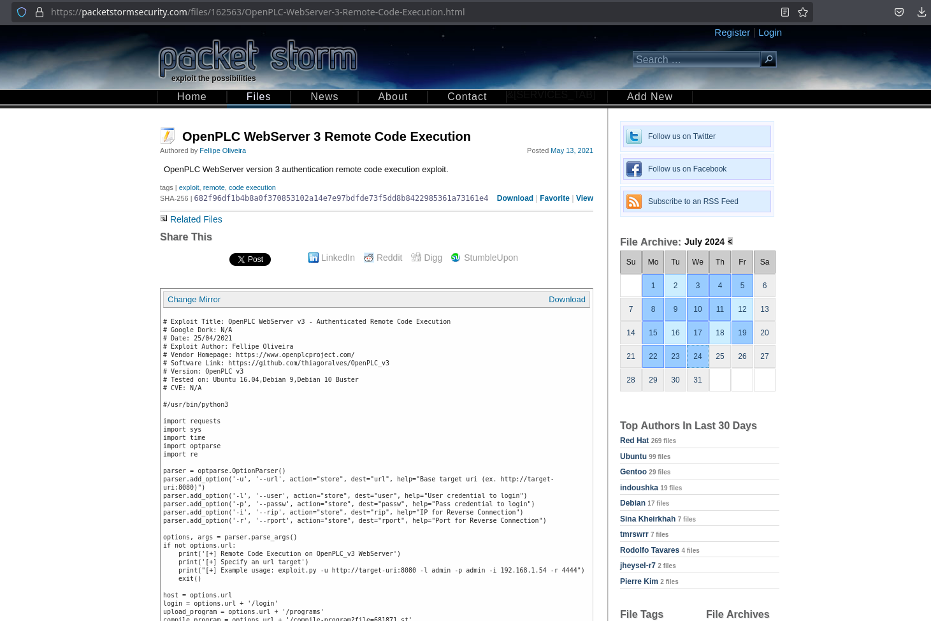This screenshot has width=931, height=621.
Task: Open the browser downloads arrow icon
Action: (921, 12)
